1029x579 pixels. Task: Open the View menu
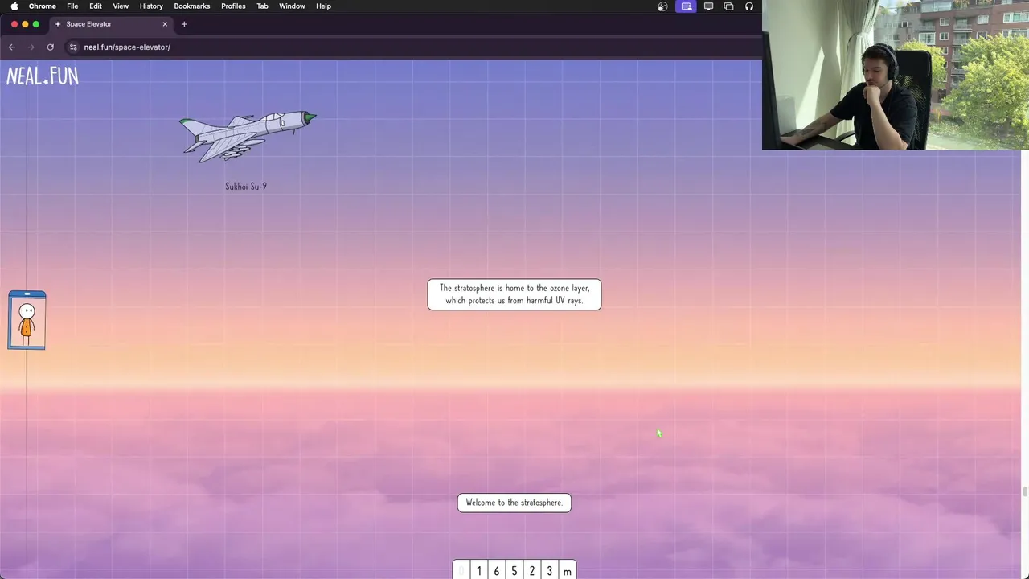point(121,6)
